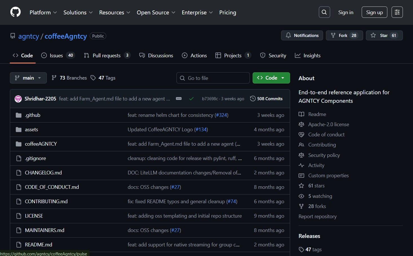Image resolution: width=413 pixels, height=256 pixels.
Task: Expand the green Code dropdown button
Action: pos(271,78)
